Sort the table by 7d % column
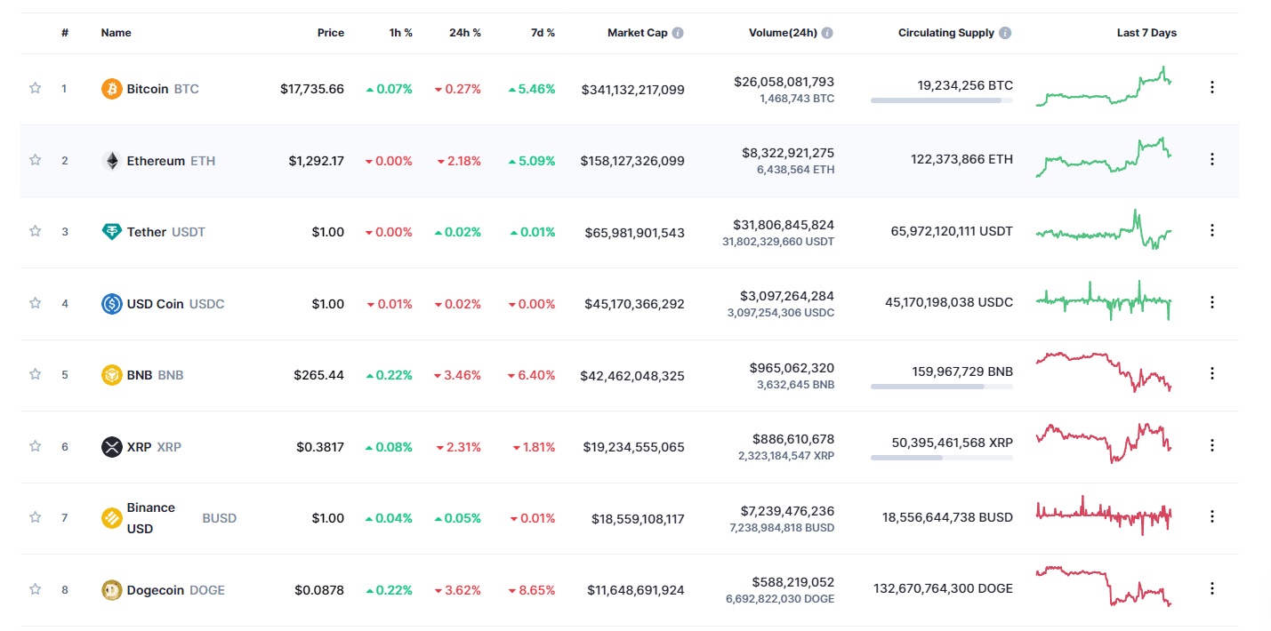 542,32
